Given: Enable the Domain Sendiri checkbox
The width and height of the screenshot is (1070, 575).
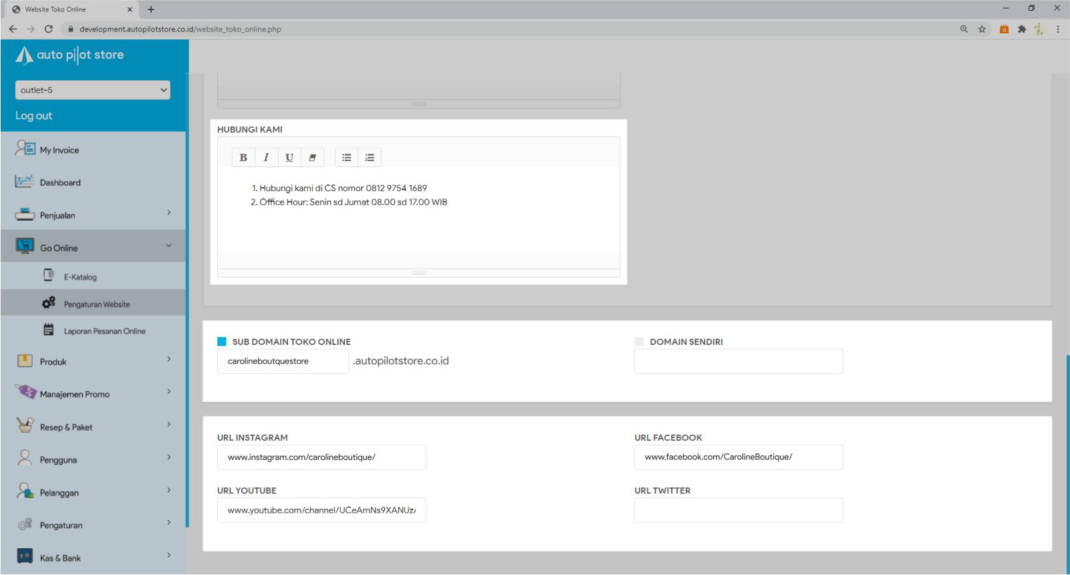Looking at the screenshot, I should [639, 342].
